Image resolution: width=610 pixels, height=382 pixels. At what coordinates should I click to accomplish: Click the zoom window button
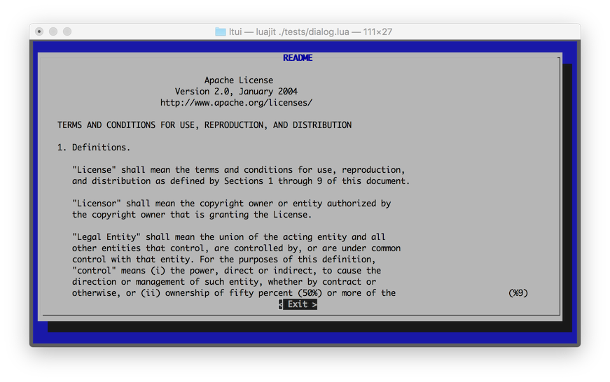click(x=67, y=31)
